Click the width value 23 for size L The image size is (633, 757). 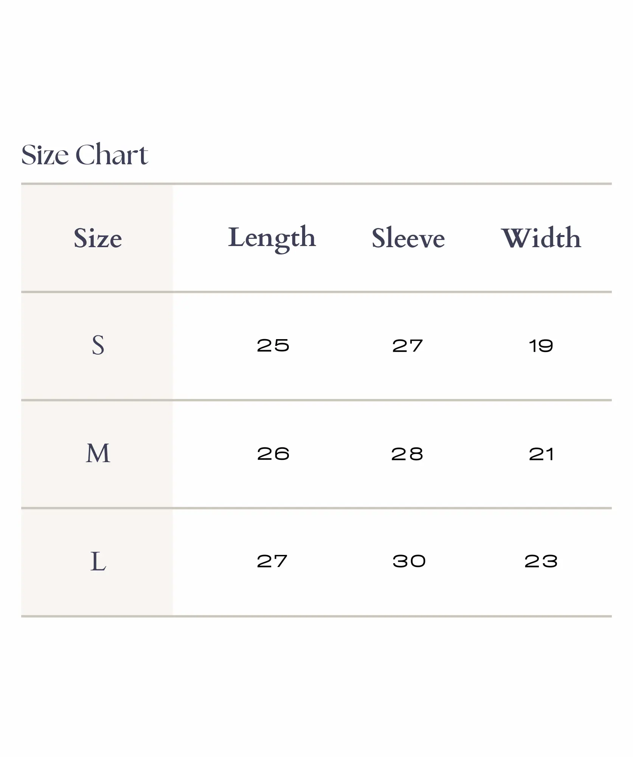[x=541, y=561]
